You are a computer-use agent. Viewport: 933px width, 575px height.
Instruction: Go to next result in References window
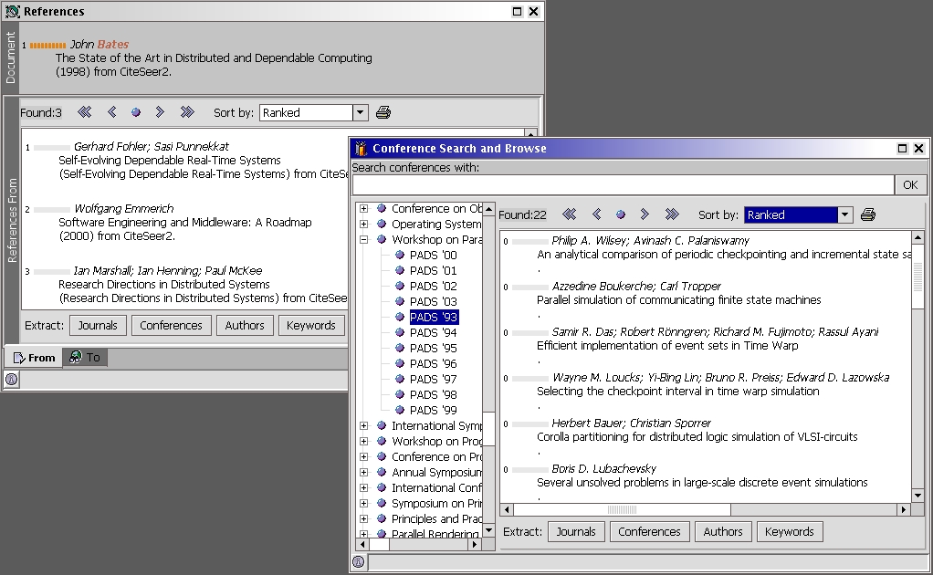[x=160, y=111]
